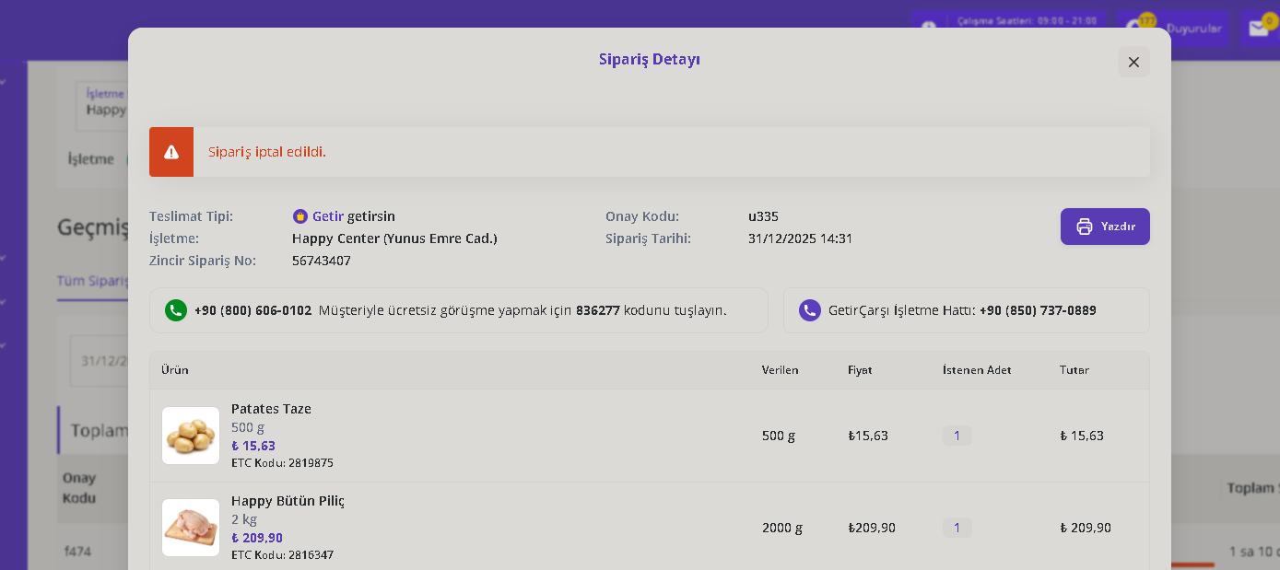Click the Tutar amount ₺ 209,90 for Bütün Piliç

[1086, 528]
